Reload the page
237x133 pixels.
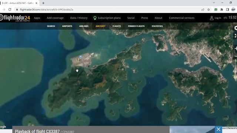pos(10,10)
